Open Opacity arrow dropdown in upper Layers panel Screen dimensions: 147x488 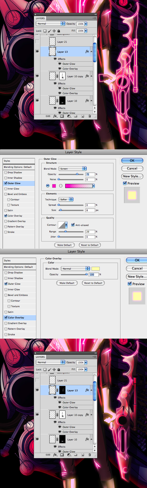click(86, 24)
